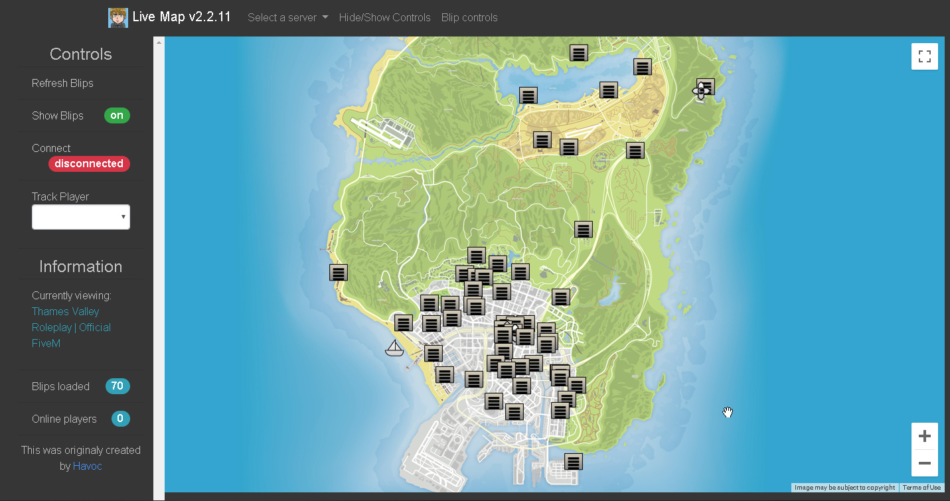The image size is (950, 501).
Task: Click the Live Map avatar logo
Action: click(118, 17)
